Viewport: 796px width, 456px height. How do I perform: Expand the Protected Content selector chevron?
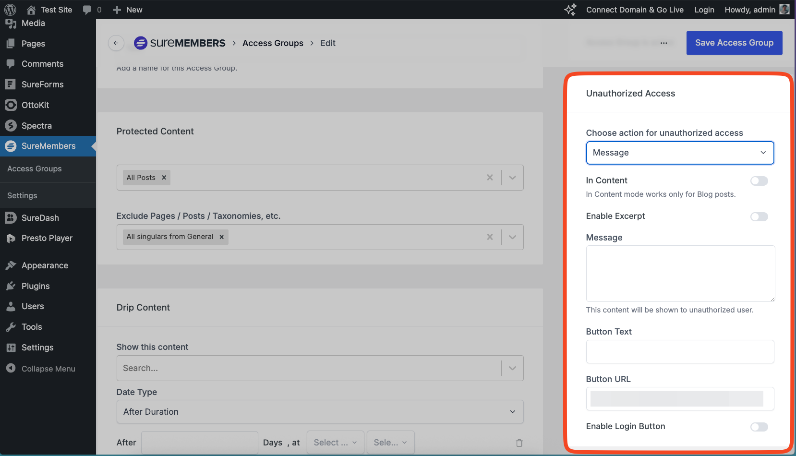(x=512, y=178)
